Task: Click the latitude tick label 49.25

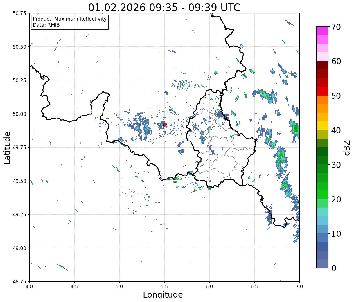Action: pos(19,215)
